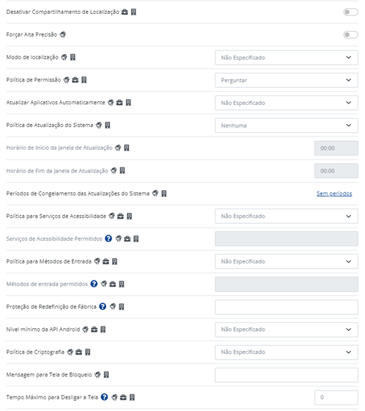Open Atualizar Aplicativos Automaticamente dropdown
This screenshot has height=411, width=365.
287,103
